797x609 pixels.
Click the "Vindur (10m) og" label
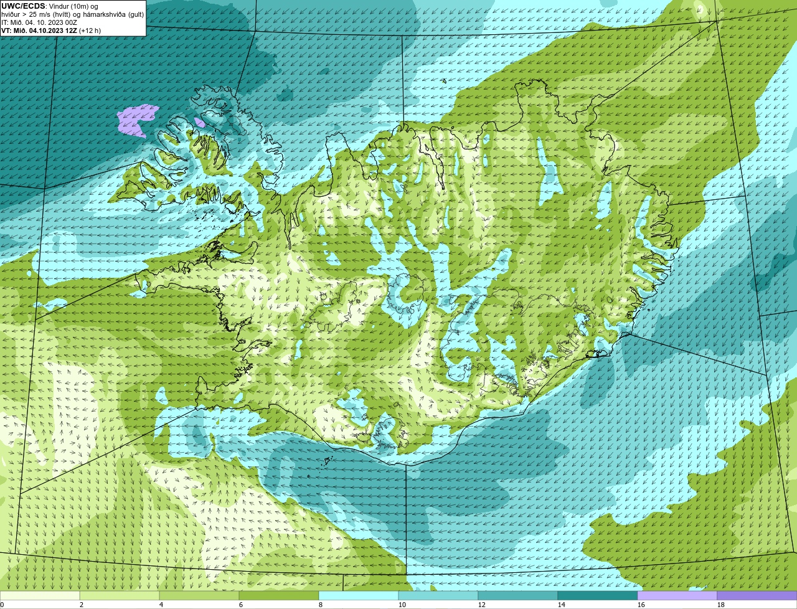click(x=73, y=6)
